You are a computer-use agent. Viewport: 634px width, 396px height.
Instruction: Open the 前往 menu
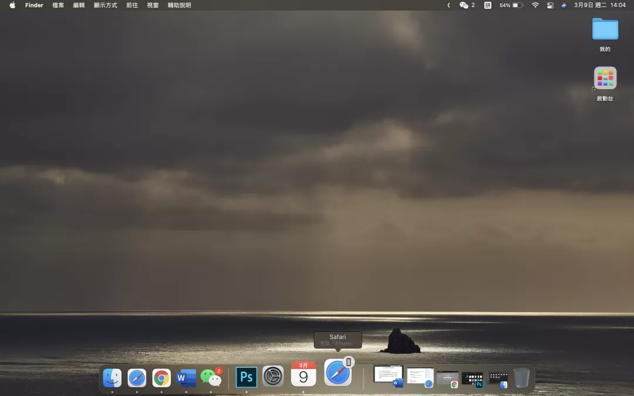[132, 5]
